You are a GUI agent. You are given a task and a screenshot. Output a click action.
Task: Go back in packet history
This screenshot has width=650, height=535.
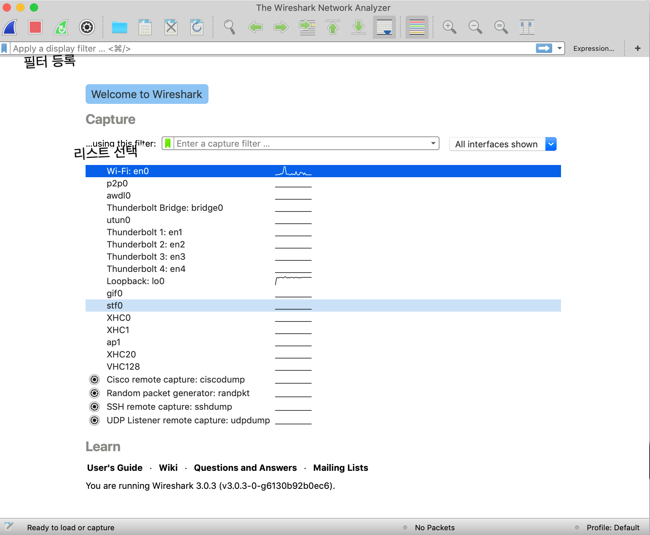(255, 27)
